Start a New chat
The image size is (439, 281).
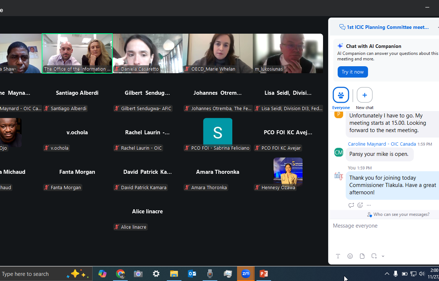coord(364,95)
